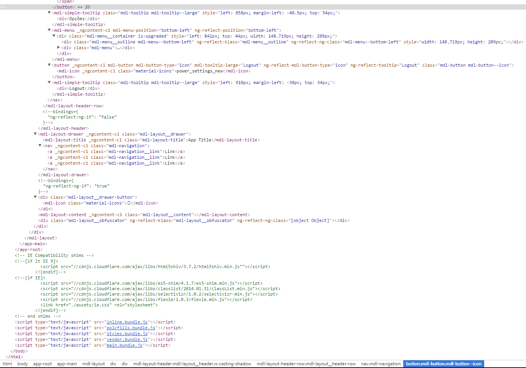This screenshot has width=526, height=368.
Task: Select the closing </mdl-layout-header-row> tag
Action: click(73, 106)
